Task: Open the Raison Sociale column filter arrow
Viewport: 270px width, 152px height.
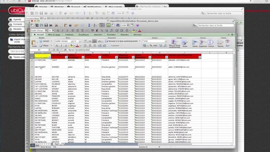Action: (x=50, y=57)
